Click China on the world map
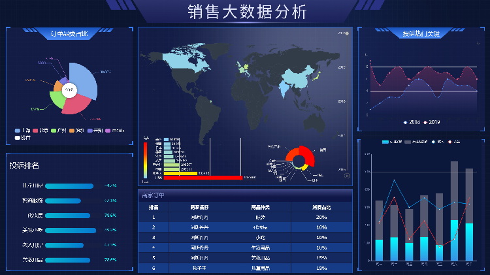Viewport: 490px width, 275px height. coord(297,78)
